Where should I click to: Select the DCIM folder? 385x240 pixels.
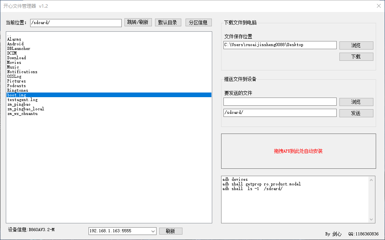pos(12,53)
